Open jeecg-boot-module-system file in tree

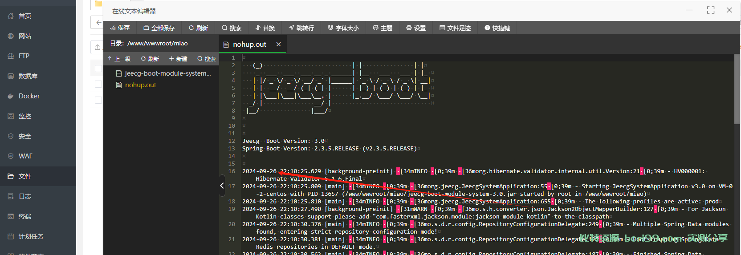click(x=163, y=73)
